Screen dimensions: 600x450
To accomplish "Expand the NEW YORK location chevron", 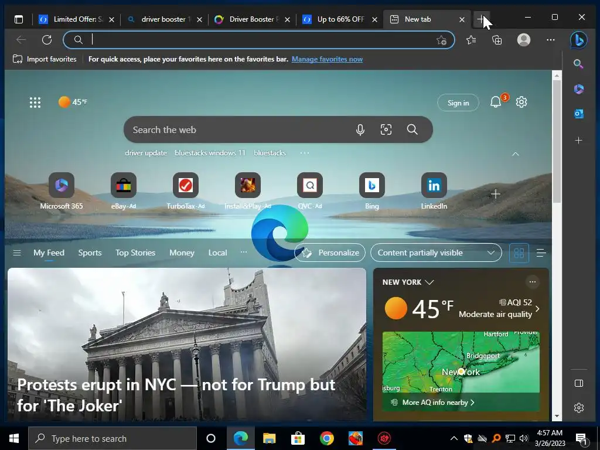I will (x=429, y=282).
